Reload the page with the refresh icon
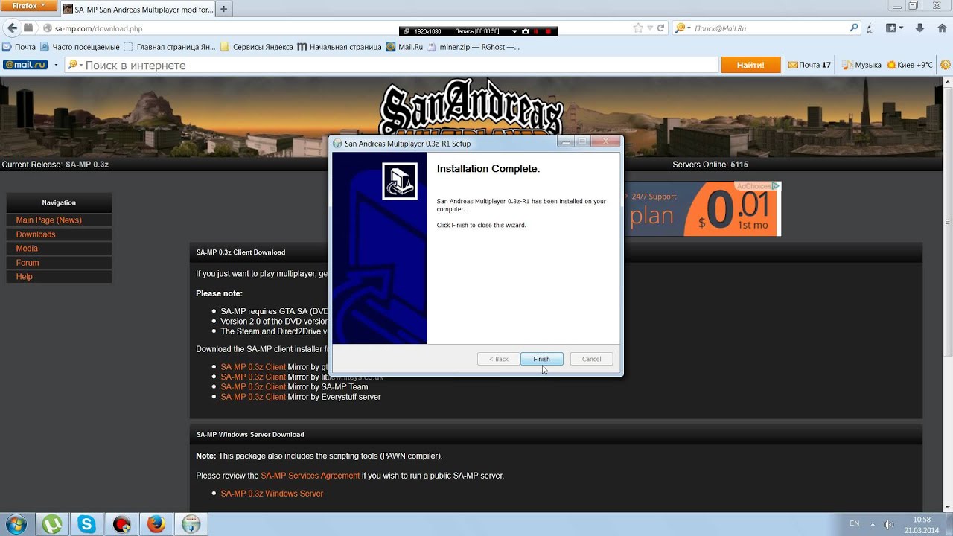Viewport: 953px width, 536px height. click(x=661, y=28)
